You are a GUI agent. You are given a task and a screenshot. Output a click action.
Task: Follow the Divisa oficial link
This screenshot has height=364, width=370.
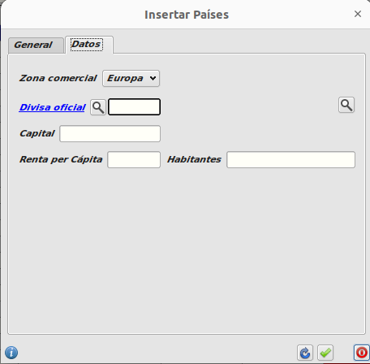[52, 107]
